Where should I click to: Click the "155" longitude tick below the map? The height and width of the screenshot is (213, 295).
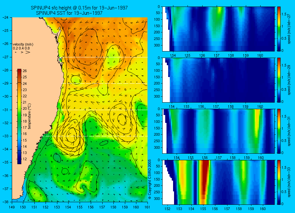tap(80, 207)
